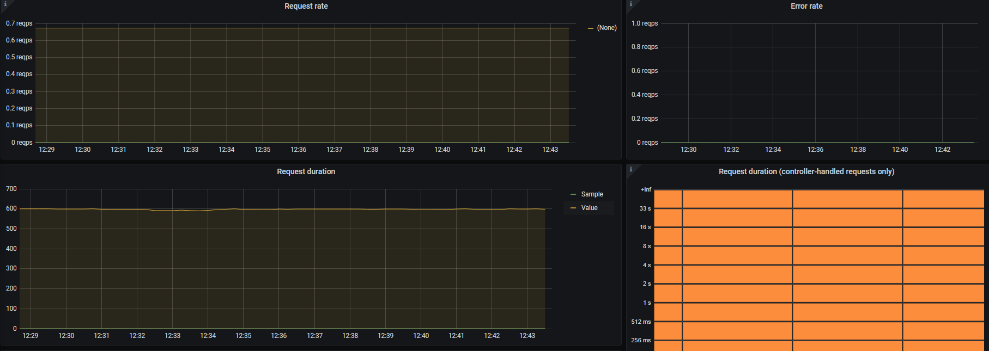Open the Request rate panel title menu

[x=306, y=6]
